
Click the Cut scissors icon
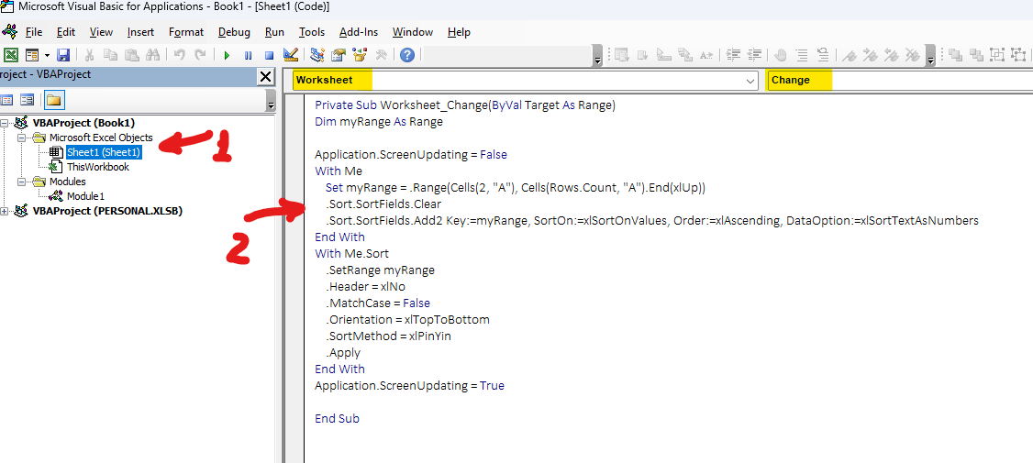[89, 55]
